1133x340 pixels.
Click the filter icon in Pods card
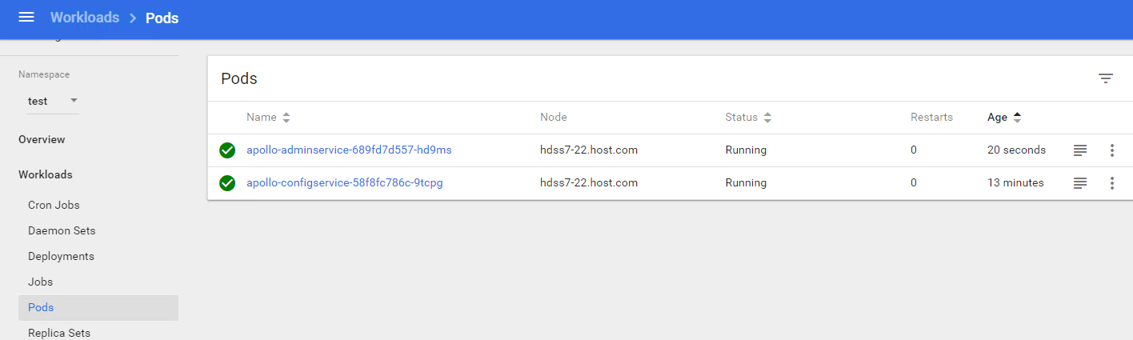tap(1105, 78)
